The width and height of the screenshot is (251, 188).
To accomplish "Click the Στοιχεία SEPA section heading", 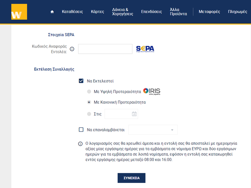I will pyautogui.click(x=61, y=35).
